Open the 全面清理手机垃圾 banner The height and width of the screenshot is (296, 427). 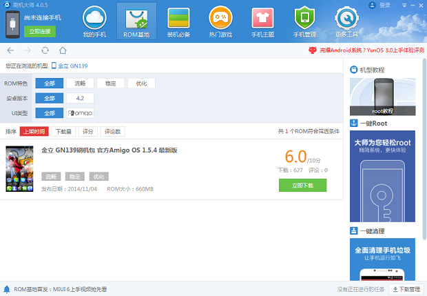[383, 259]
